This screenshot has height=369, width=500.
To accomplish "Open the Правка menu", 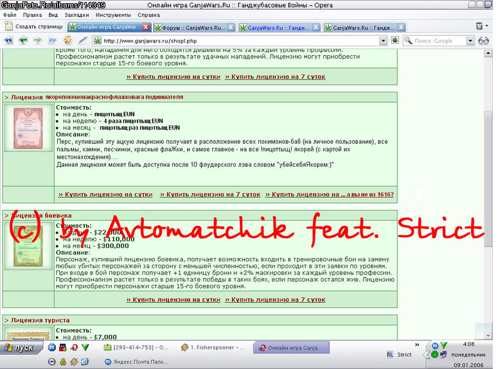I will click(32, 15).
